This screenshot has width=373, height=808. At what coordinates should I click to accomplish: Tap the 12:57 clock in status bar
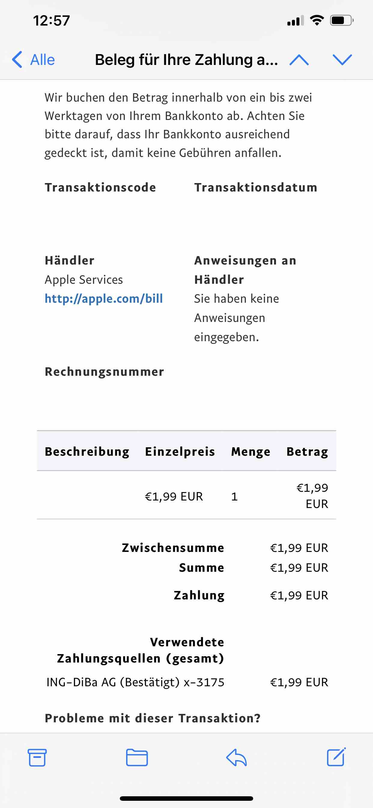(x=51, y=21)
